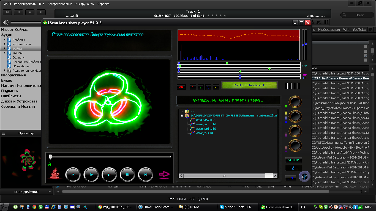This screenshot has width=376, height=211.
Task: Expand the Подключенное Медиа node
Action: click(x=5, y=71)
